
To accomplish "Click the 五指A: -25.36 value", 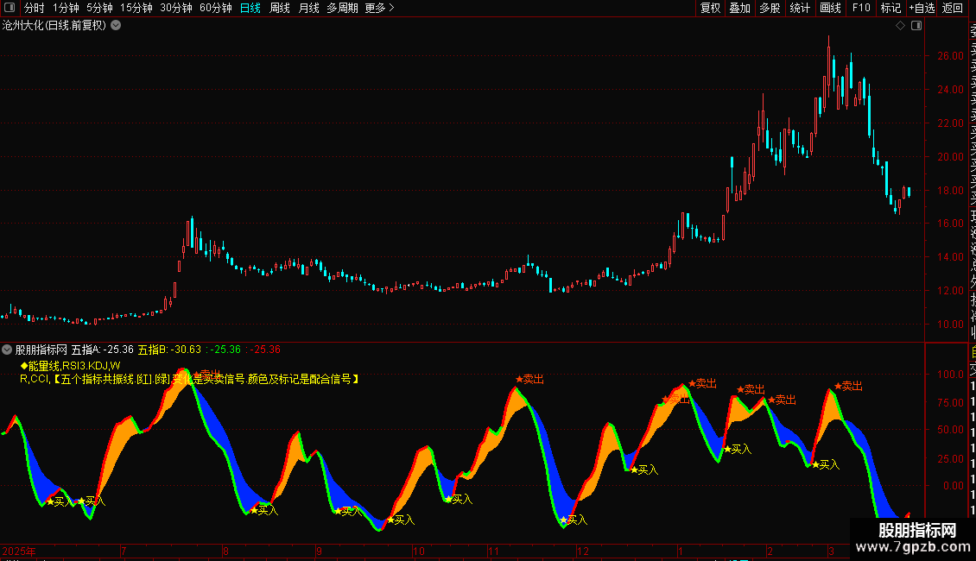I will (x=103, y=350).
